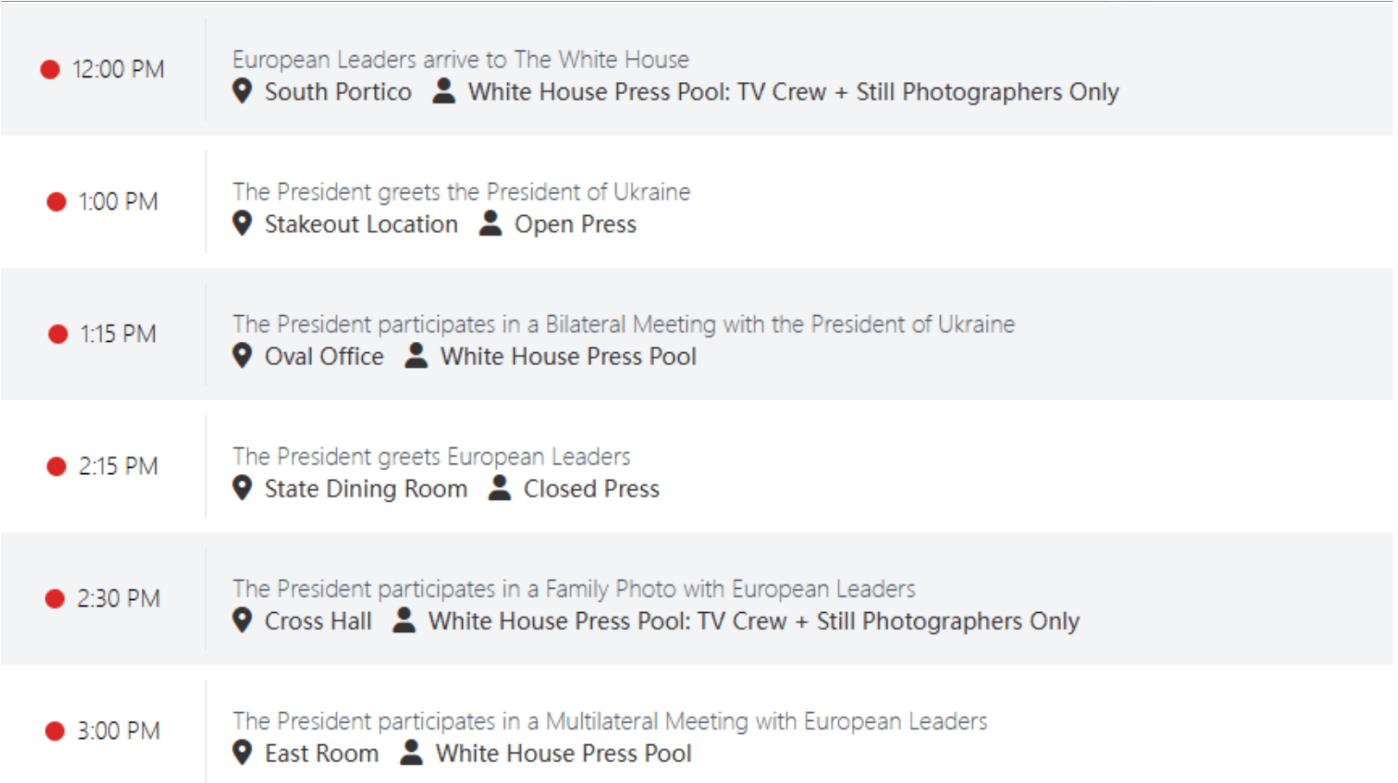
Task: Click the 1:00 PM time label
Action: pos(118,201)
